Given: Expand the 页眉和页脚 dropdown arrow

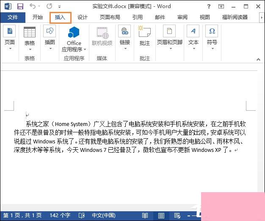Looking at the screenshot, I should [171, 49].
